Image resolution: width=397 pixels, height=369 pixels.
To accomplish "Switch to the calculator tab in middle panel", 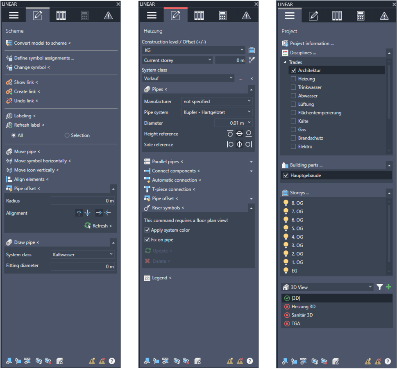I will click(222, 15).
